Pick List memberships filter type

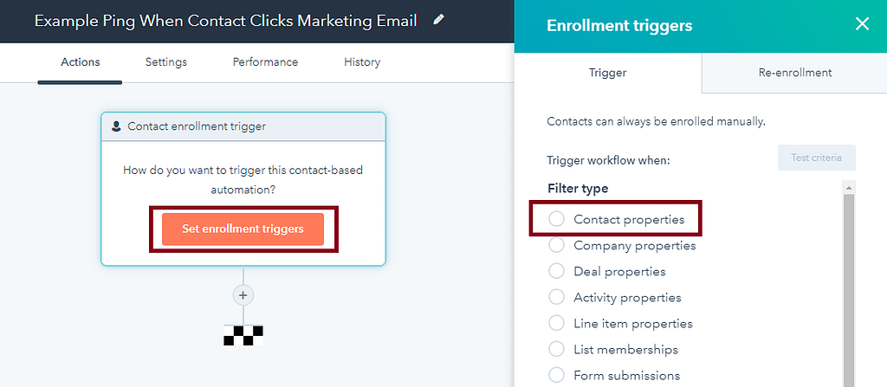(613, 350)
